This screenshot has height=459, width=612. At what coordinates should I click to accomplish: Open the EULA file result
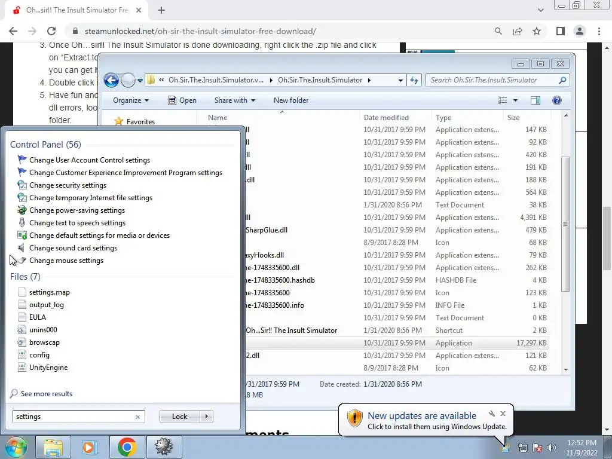click(38, 317)
